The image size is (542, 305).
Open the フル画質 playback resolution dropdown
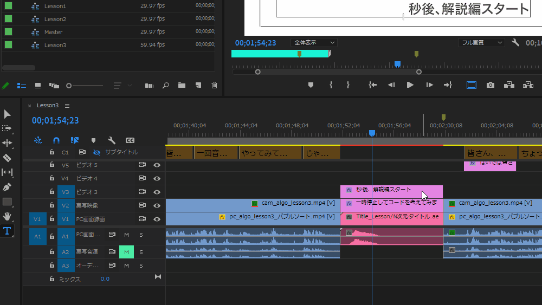pos(481,43)
